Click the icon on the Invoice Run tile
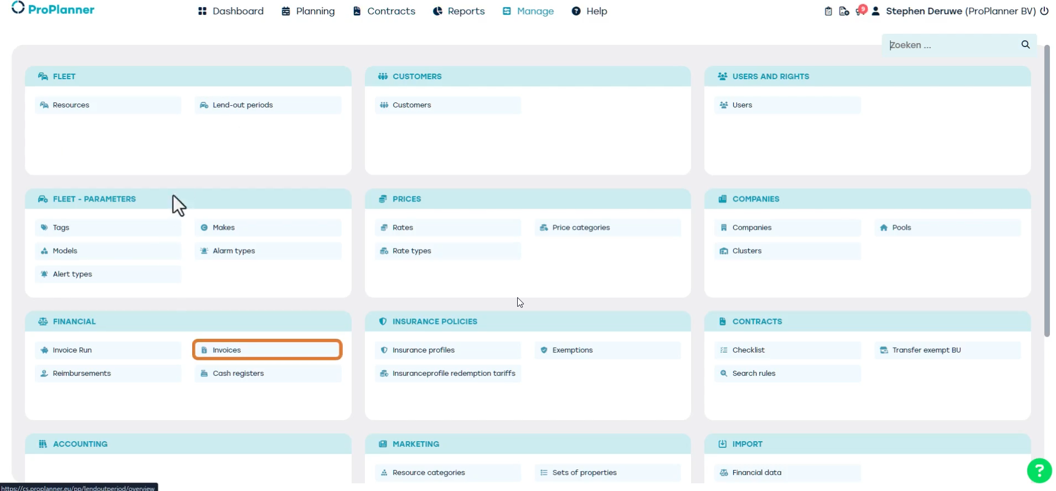The image size is (1056, 491). [x=44, y=350]
